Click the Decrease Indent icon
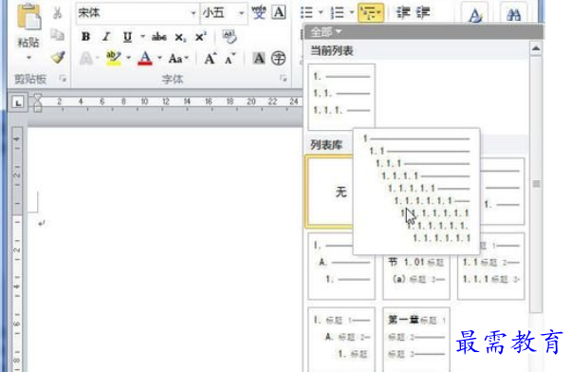571x372 pixels. (x=403, y=12)
